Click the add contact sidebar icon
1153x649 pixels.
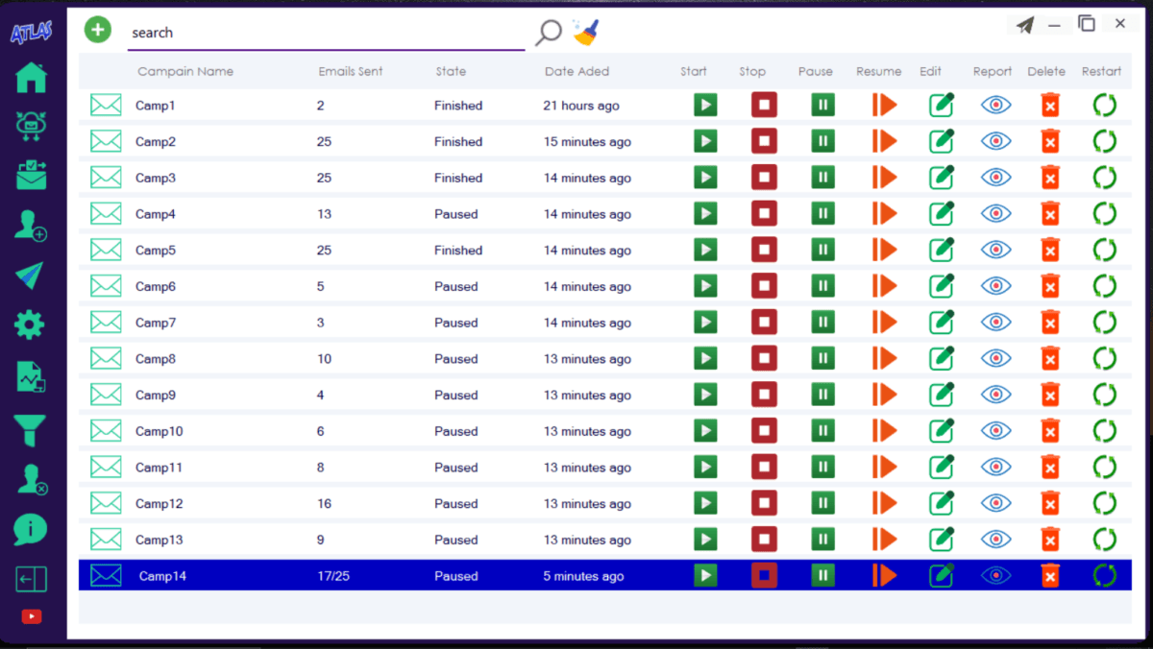[30, 225]
